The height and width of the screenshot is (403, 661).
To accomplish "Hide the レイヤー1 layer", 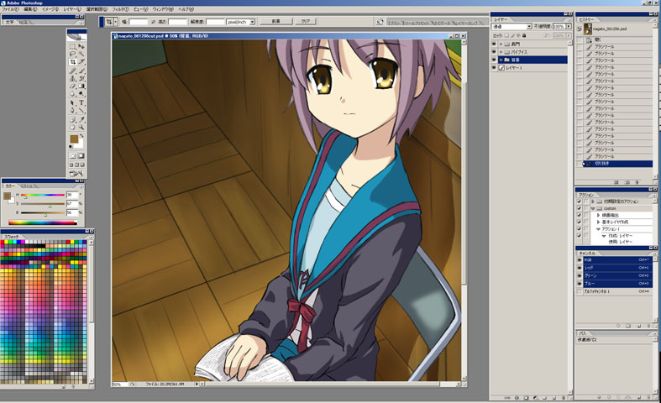I will point(494,67).
